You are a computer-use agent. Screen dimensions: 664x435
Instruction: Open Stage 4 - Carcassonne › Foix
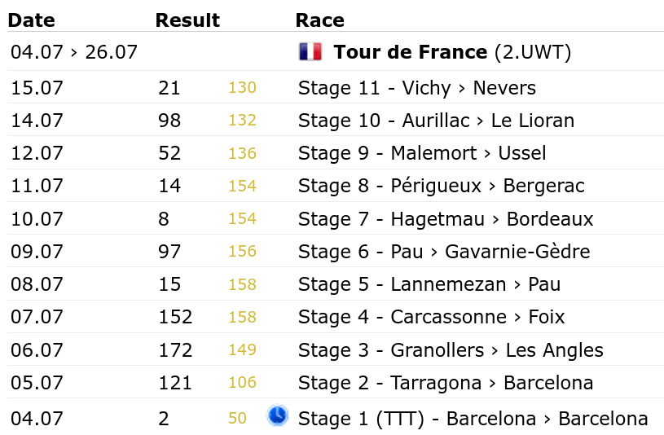[x=431, y=317]
